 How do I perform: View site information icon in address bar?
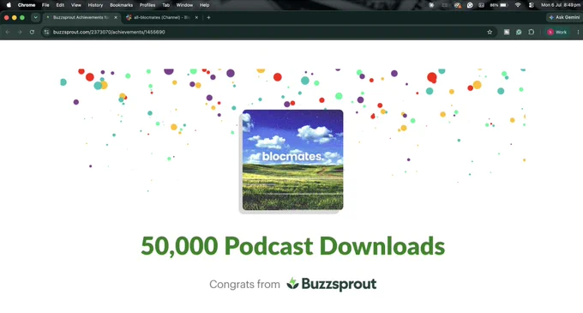(46, 32)
